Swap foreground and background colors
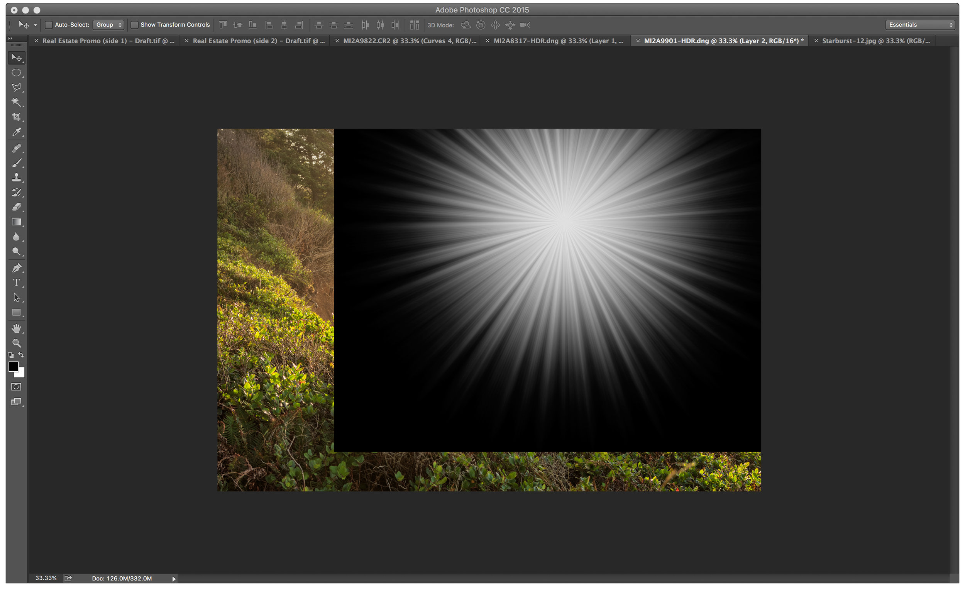Screen dimensions: 965x589 (21, 355)
